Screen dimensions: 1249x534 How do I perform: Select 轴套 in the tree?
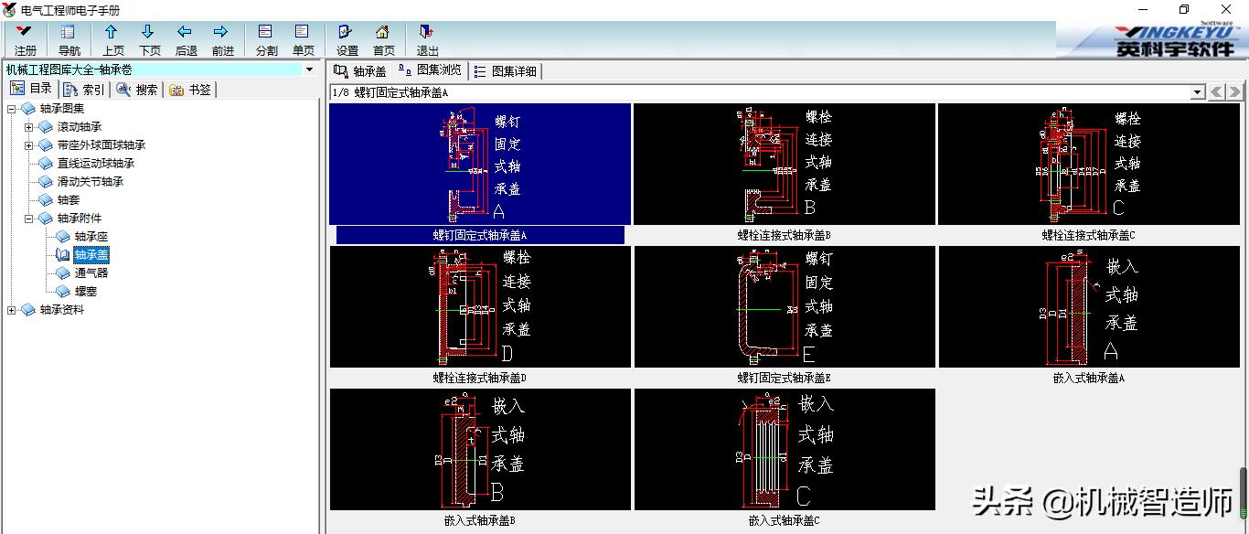coord(69,200)
